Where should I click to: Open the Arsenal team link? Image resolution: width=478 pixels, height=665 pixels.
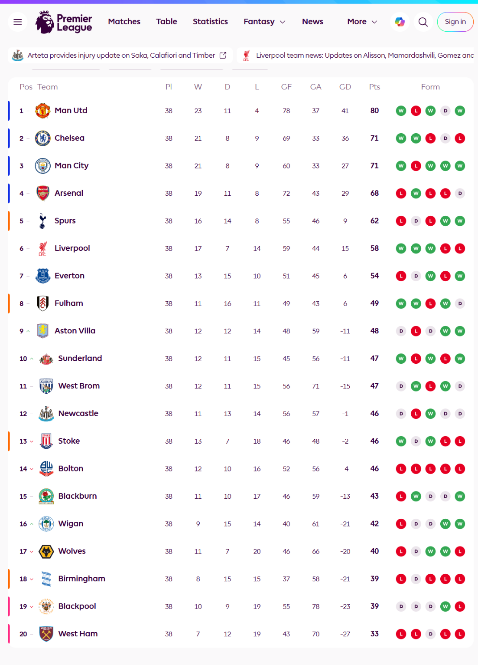(x=69, y=193)
